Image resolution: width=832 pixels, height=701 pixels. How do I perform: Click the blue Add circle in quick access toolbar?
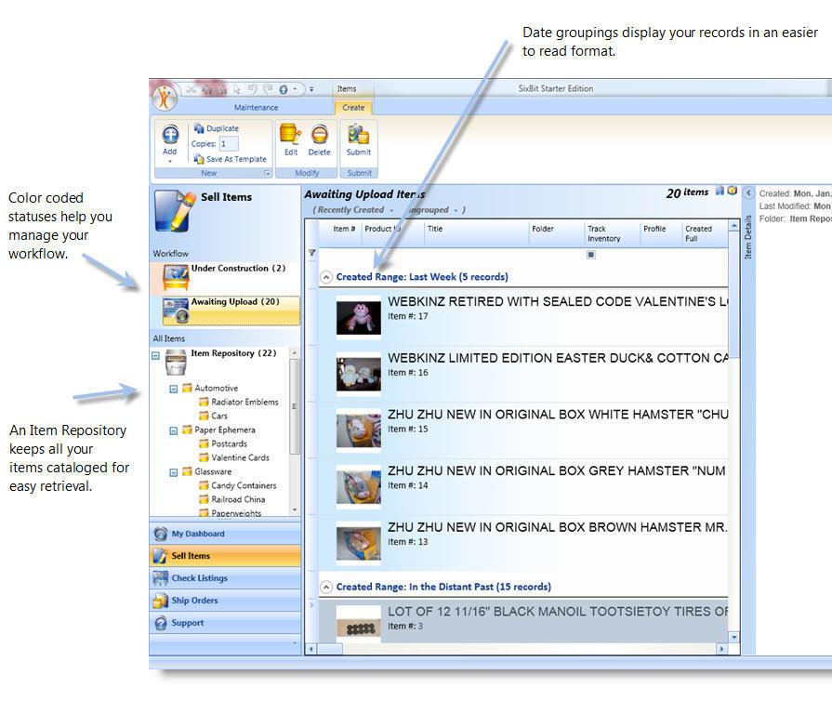[x=284, y=89]
